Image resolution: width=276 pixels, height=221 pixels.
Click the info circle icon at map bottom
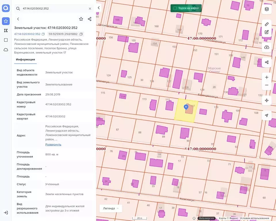click(x=194, y=218)
